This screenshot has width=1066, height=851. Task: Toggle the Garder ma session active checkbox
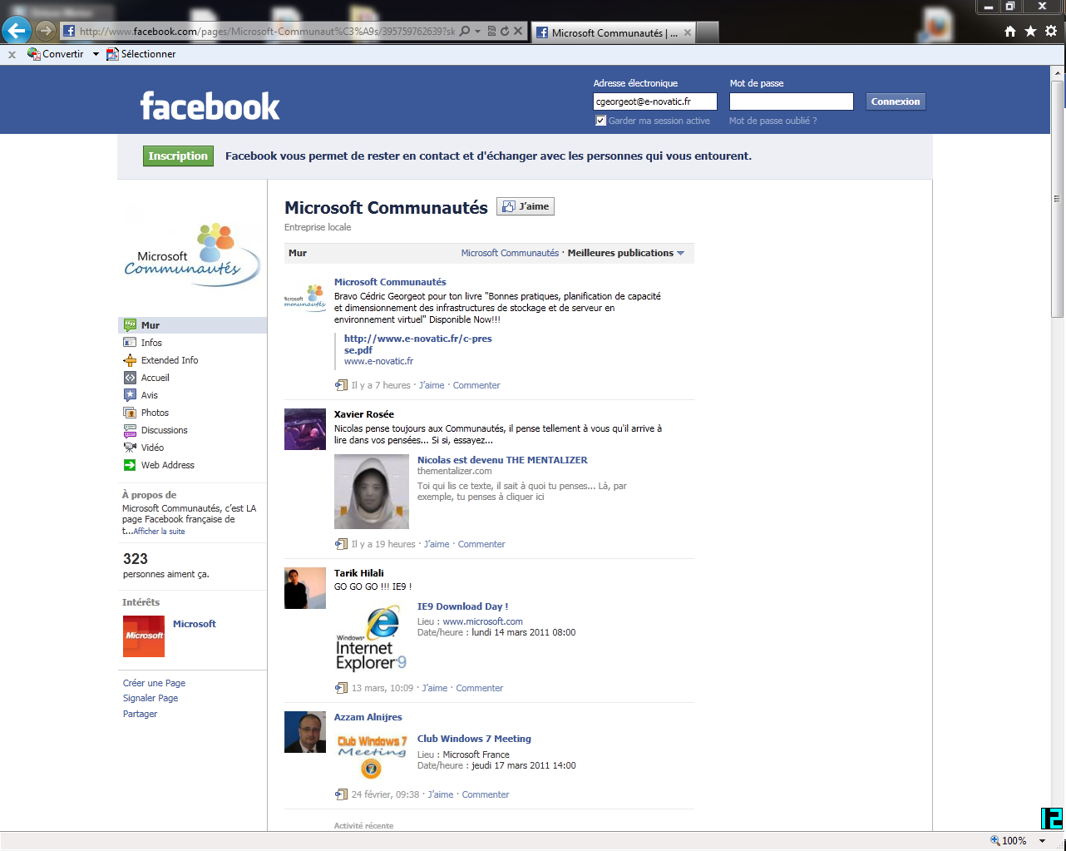(600, 121)
